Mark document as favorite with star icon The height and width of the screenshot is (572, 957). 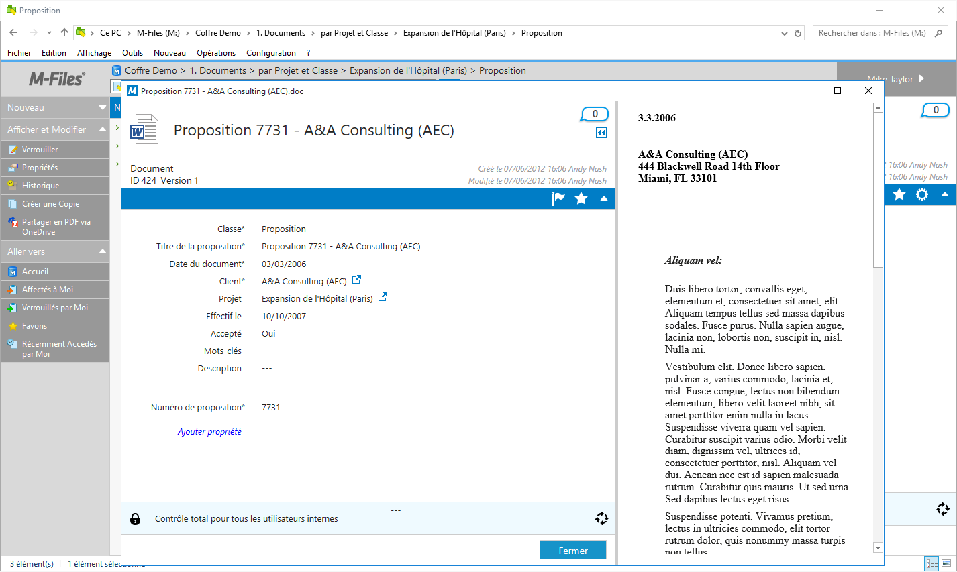(581, 198)
